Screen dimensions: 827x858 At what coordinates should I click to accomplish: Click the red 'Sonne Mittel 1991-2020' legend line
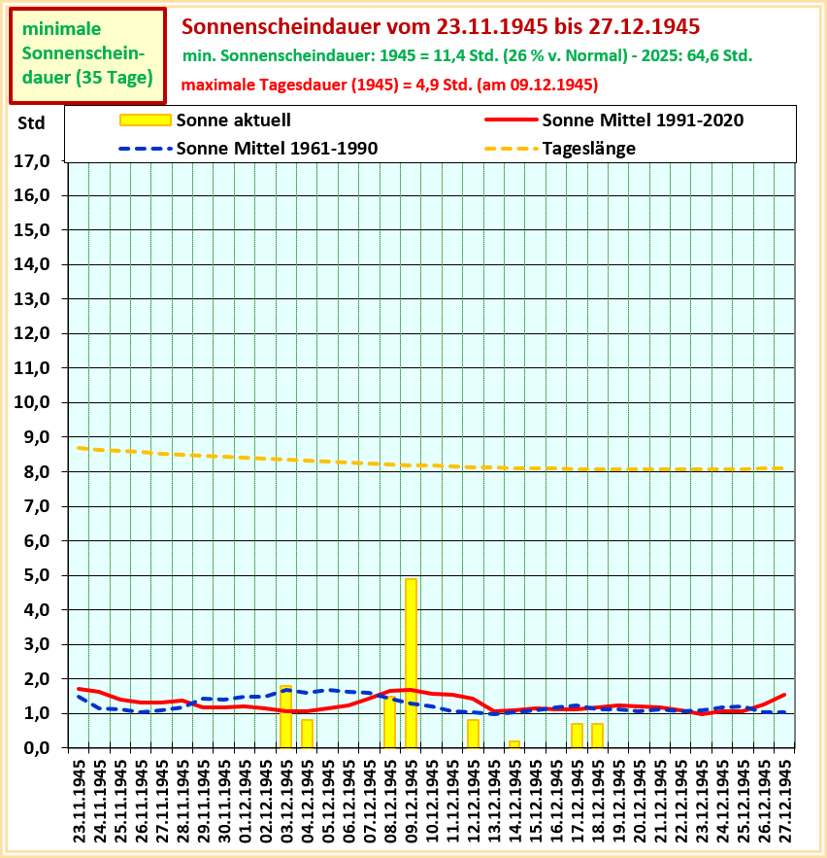pos(512,120)
